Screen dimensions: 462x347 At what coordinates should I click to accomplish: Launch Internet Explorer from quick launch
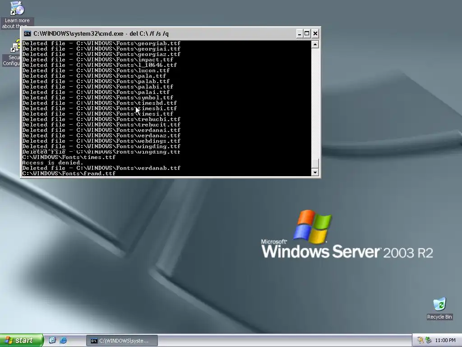pyautogui.click(x=63, y=340)
